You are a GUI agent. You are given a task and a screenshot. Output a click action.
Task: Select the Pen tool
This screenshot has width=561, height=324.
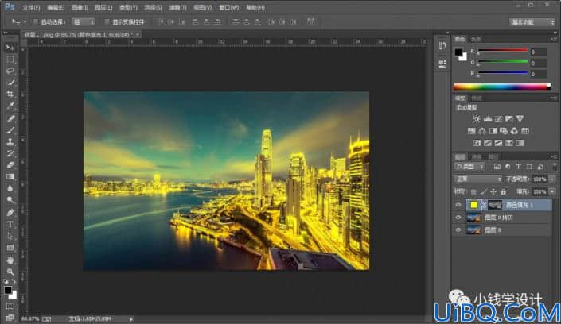pyautogui.click(x=10, y=213)
